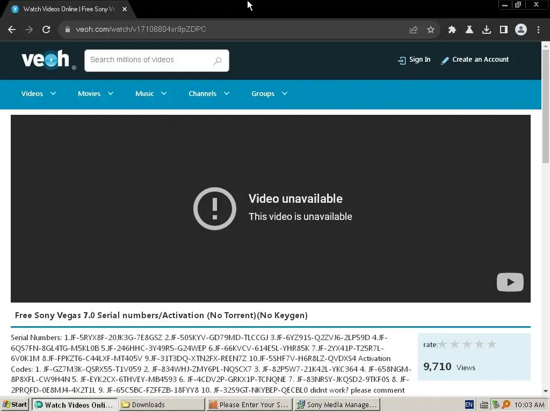Screen dimensions: 550x412
Task: Click the 10:03 AM system clock
Action: click(529, 404)
